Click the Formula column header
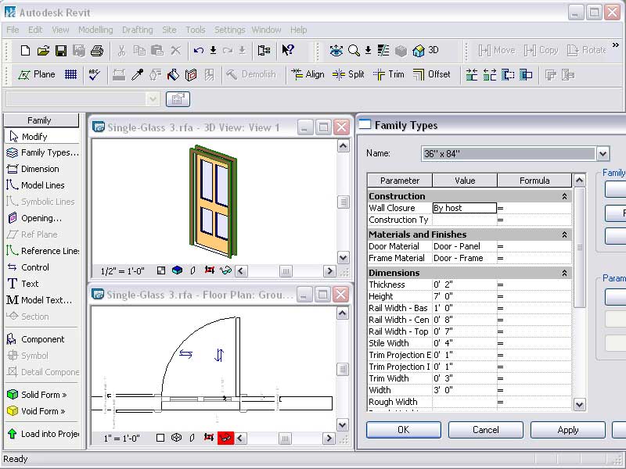Image resolution: width=626 pixels, height=469 pixels. [534, 181]
